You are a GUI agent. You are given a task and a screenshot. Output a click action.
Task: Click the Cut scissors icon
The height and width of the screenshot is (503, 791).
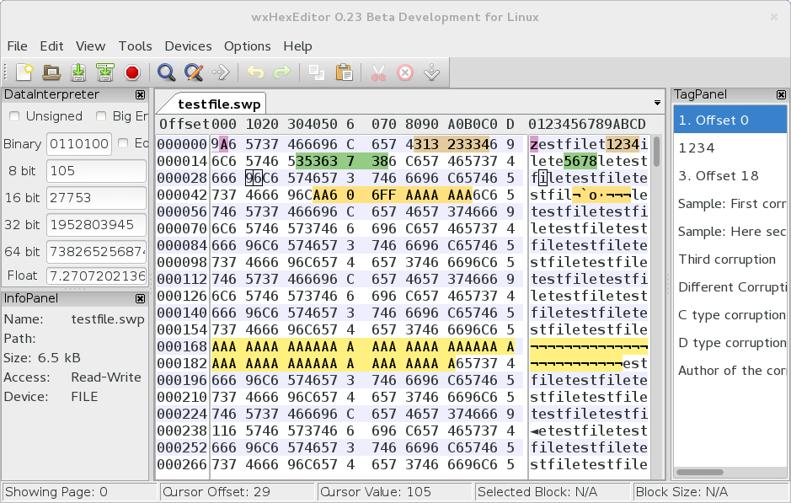point(378,72)
